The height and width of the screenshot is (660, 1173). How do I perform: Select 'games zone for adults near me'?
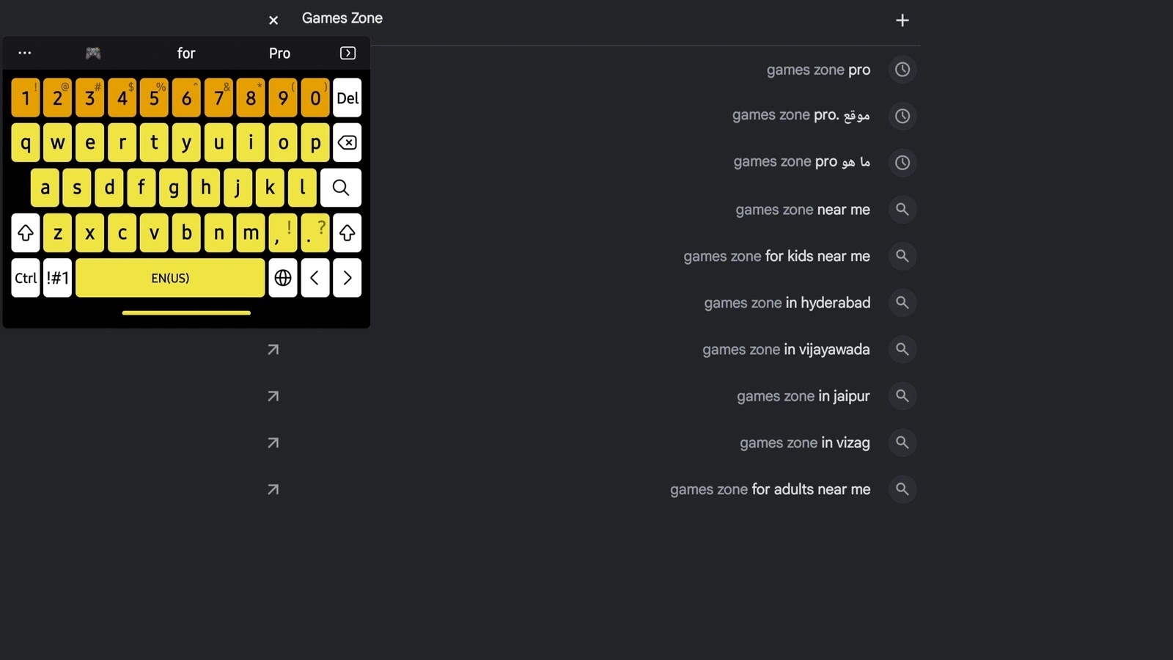(x=770, y=489)
